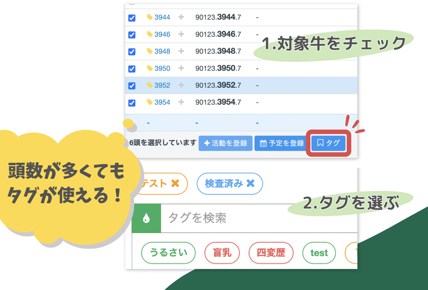Uncheck the checkbox for cow 3946
The width and height of the screenshot is (428, 290).
[x=132, y=35]
